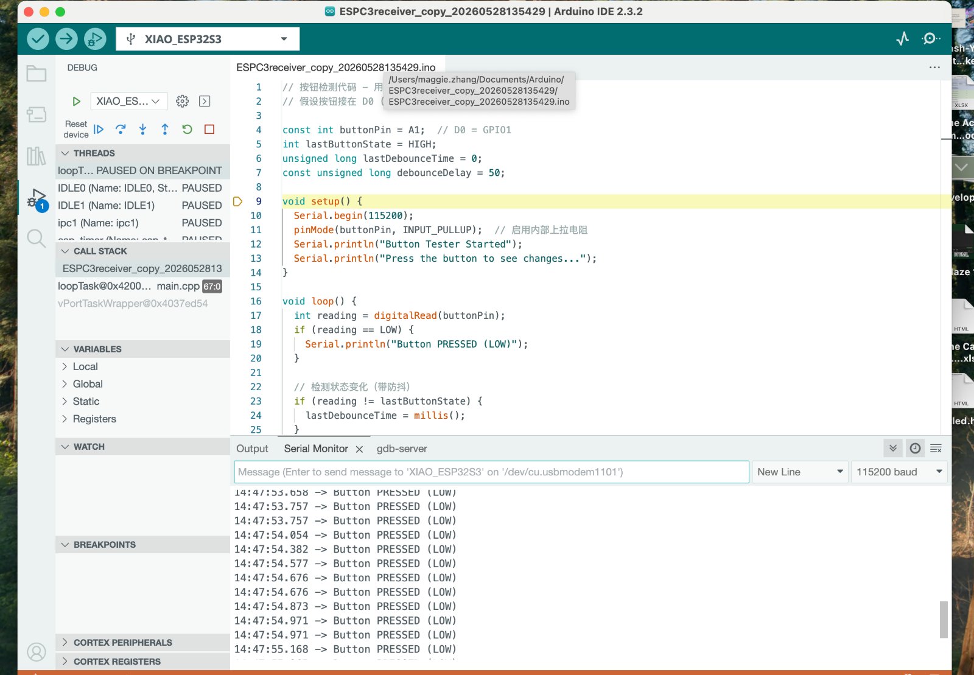Click line number 16 in the gutter
This screenshot has height=675, width=974.
click(x=256, y=301)
